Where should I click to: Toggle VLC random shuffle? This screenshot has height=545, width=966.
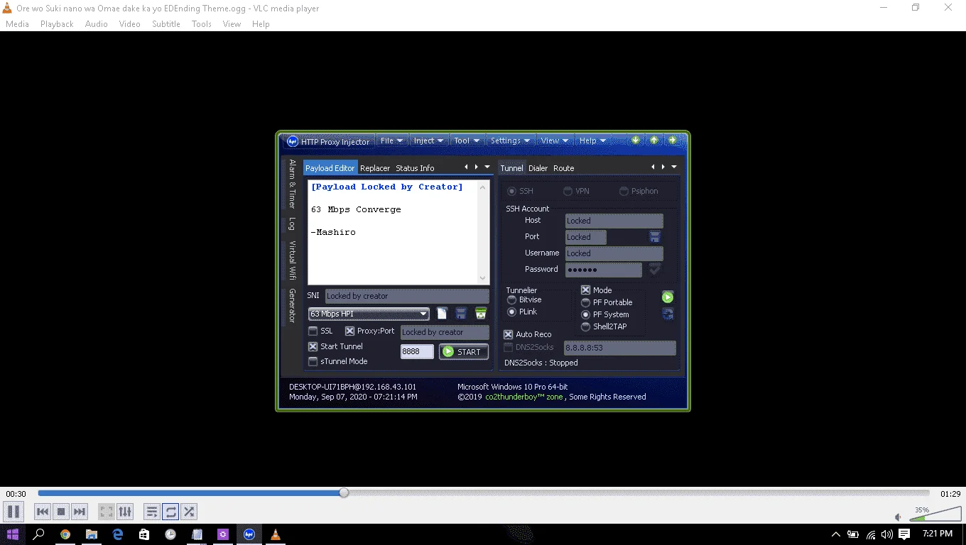point(189,511)
